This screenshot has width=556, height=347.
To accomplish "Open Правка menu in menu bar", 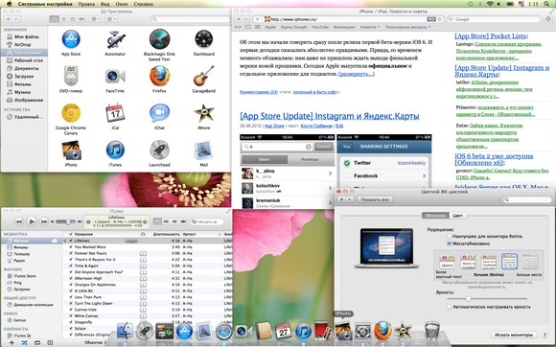I will [86, 4].
